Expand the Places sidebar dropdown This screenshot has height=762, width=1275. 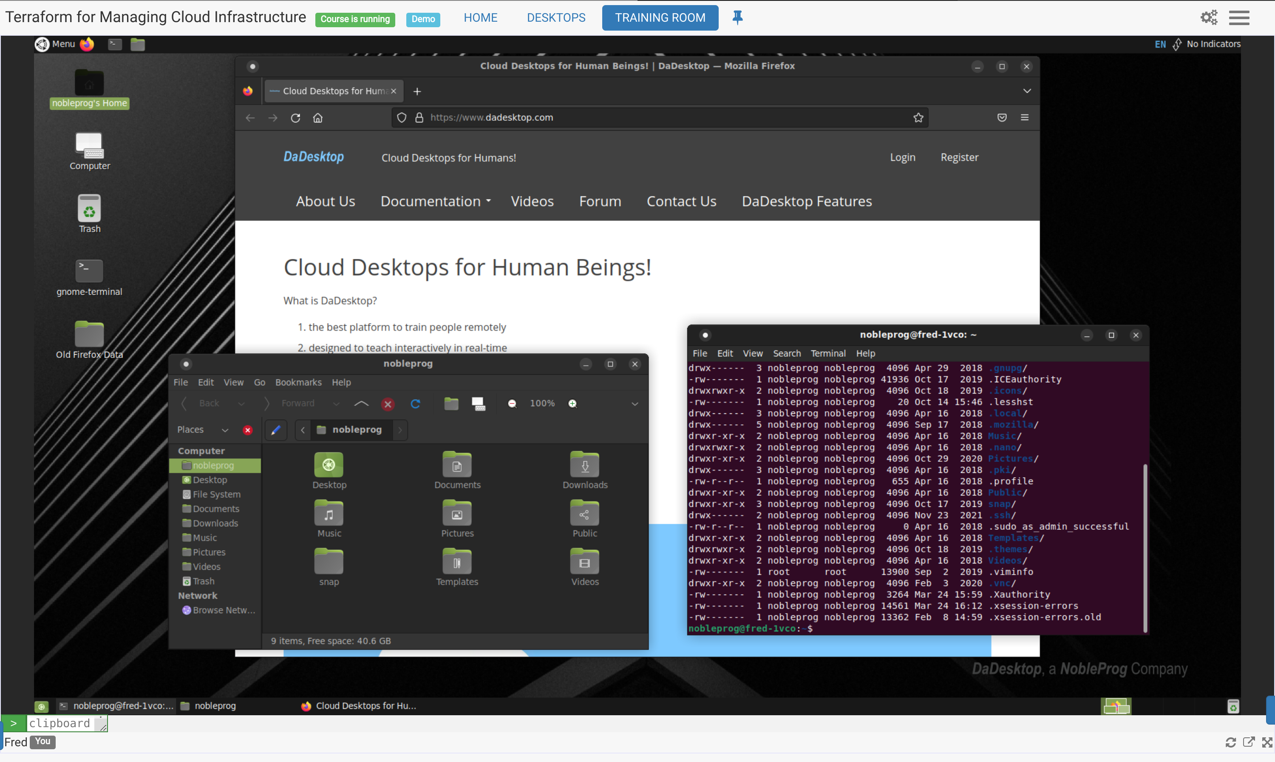coord(225,430)
